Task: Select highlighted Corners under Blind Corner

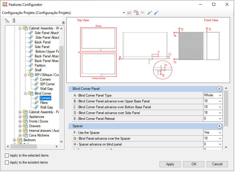Action: pos(45,98)
